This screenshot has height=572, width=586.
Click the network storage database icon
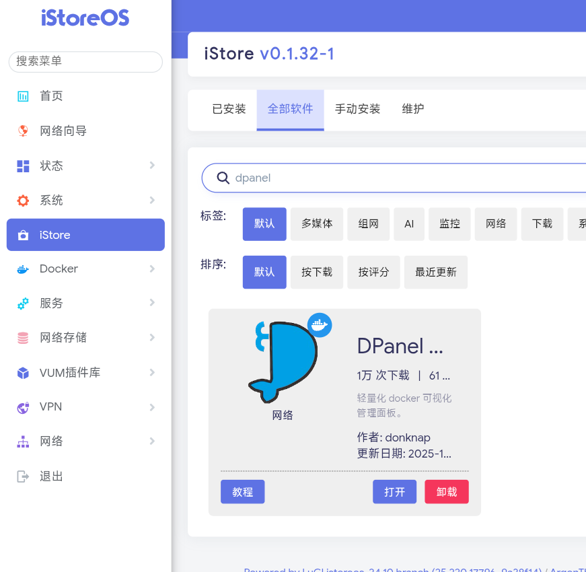point(23,338)
